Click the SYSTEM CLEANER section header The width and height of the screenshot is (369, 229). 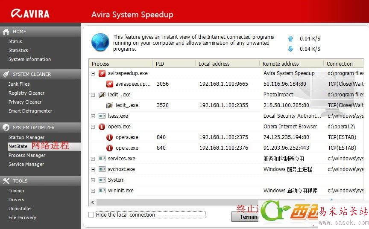(40, 74)
